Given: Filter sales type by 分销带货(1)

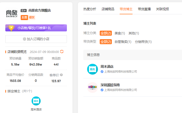Looking at the screenshot, I should pos(143,42).
